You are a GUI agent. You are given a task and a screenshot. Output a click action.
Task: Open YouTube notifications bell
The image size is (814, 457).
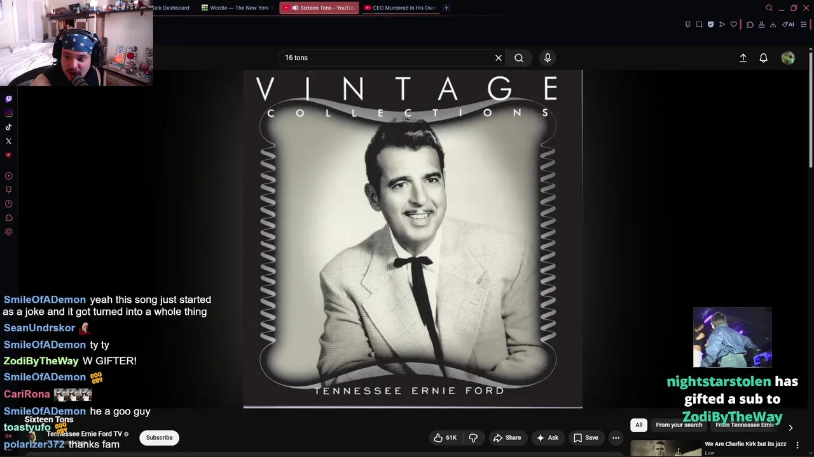tap(764, 58)
